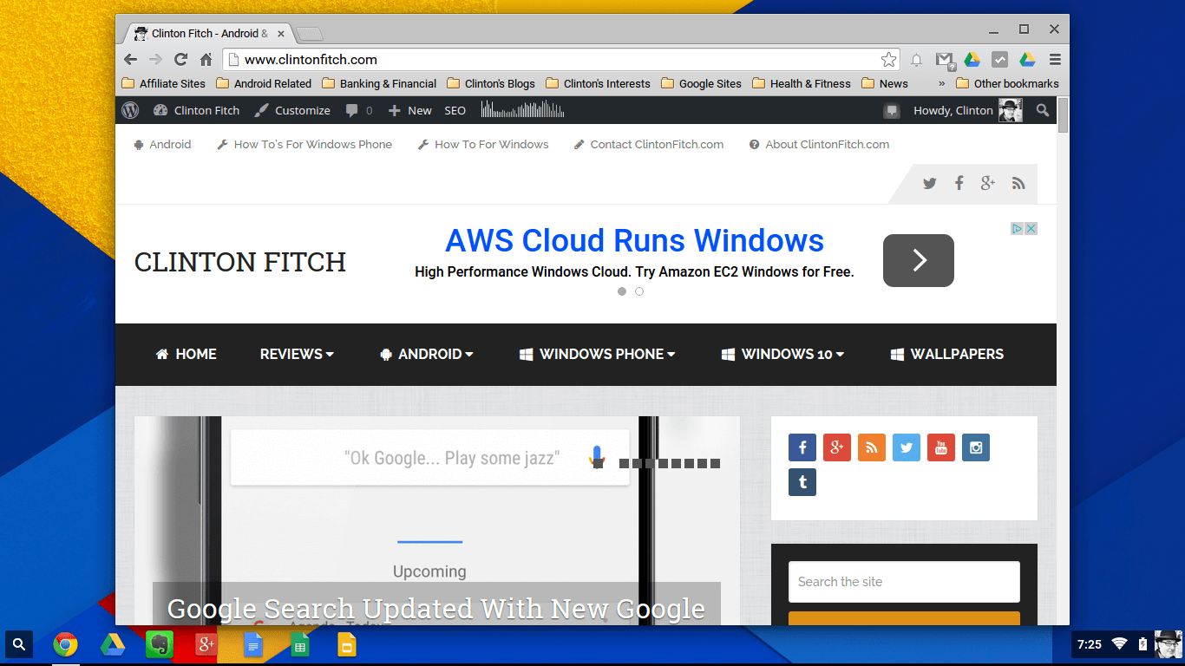The width and height of the screenshot is (1185, 666).
Task: Click the red Google+ sidebar button
Action: point(837,447)
